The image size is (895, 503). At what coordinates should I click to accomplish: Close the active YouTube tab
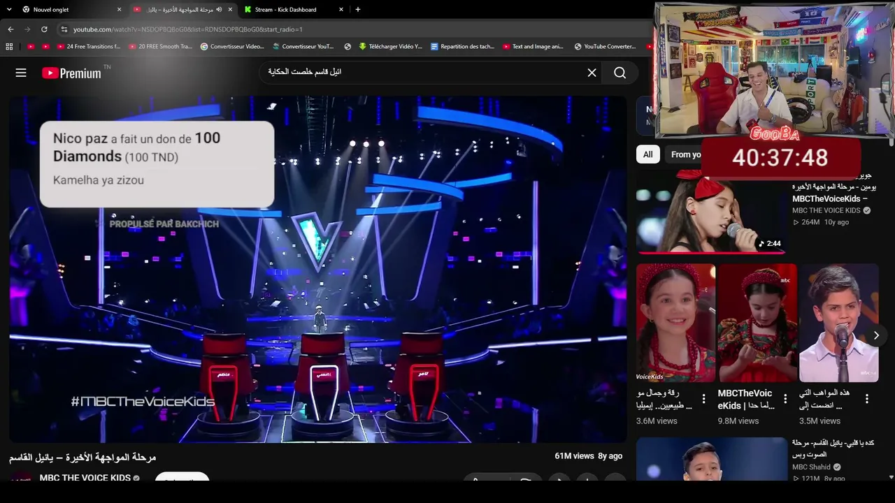(x=230, y=10)
